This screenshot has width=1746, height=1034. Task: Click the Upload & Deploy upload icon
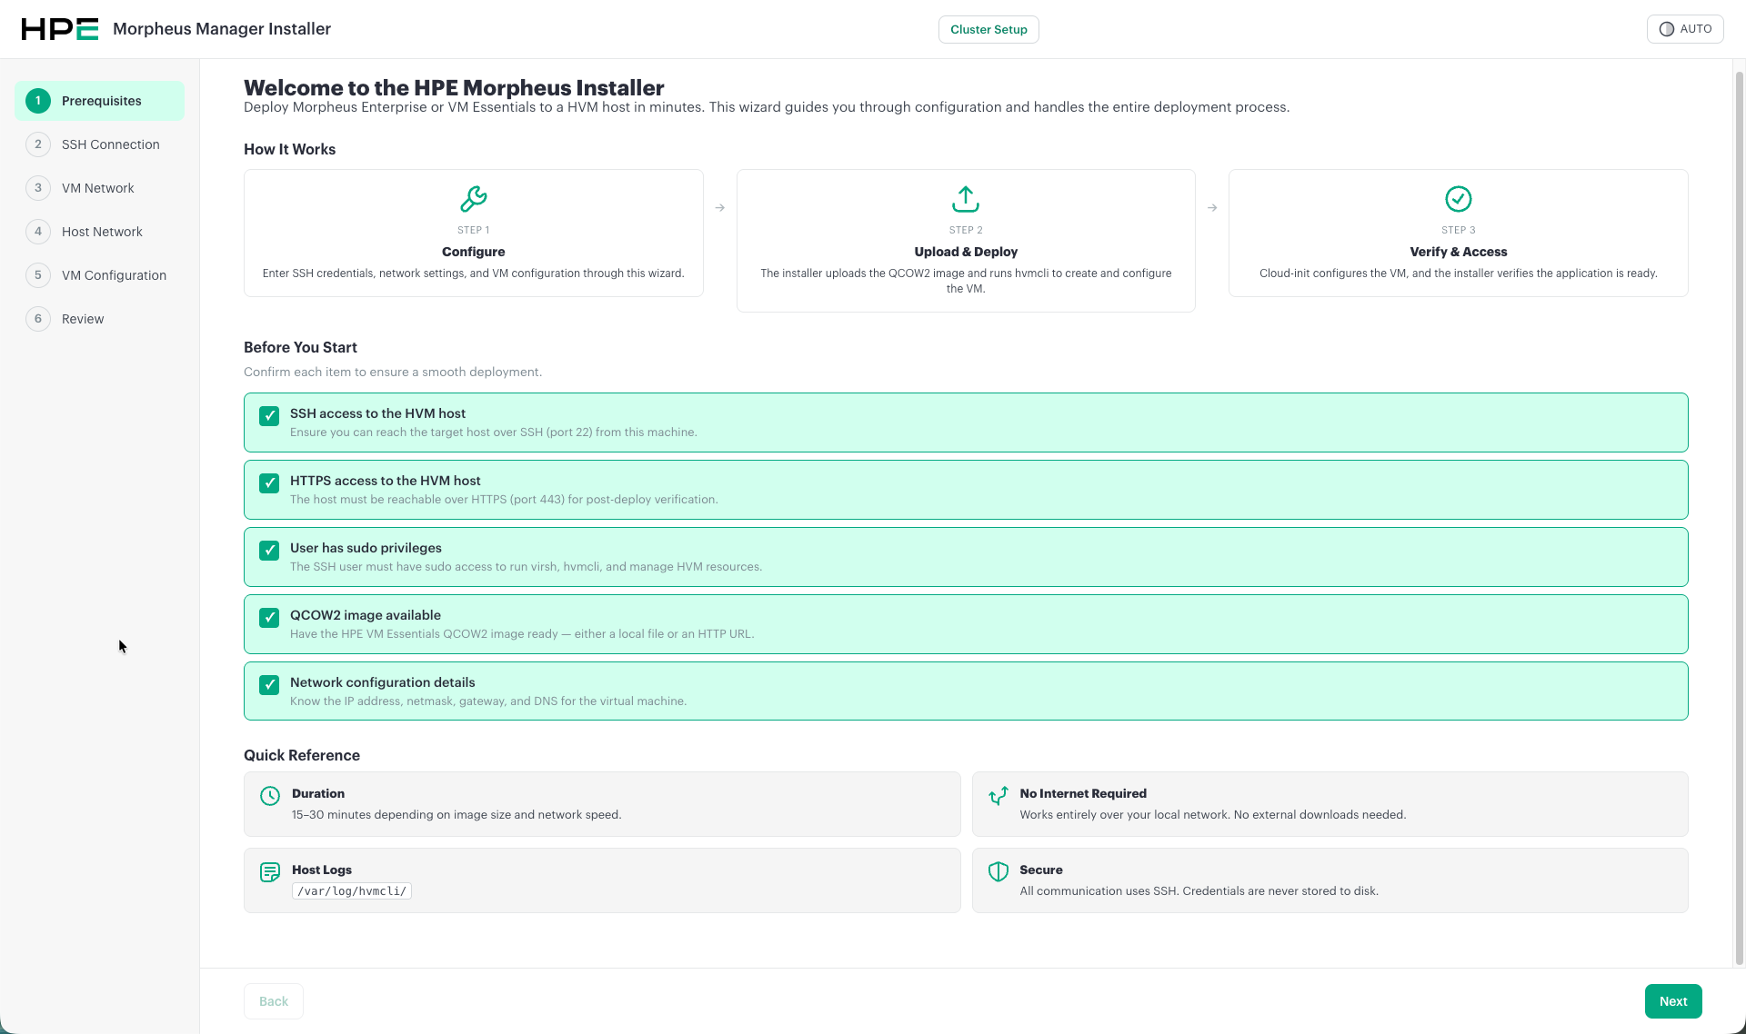tap(966, 198)
